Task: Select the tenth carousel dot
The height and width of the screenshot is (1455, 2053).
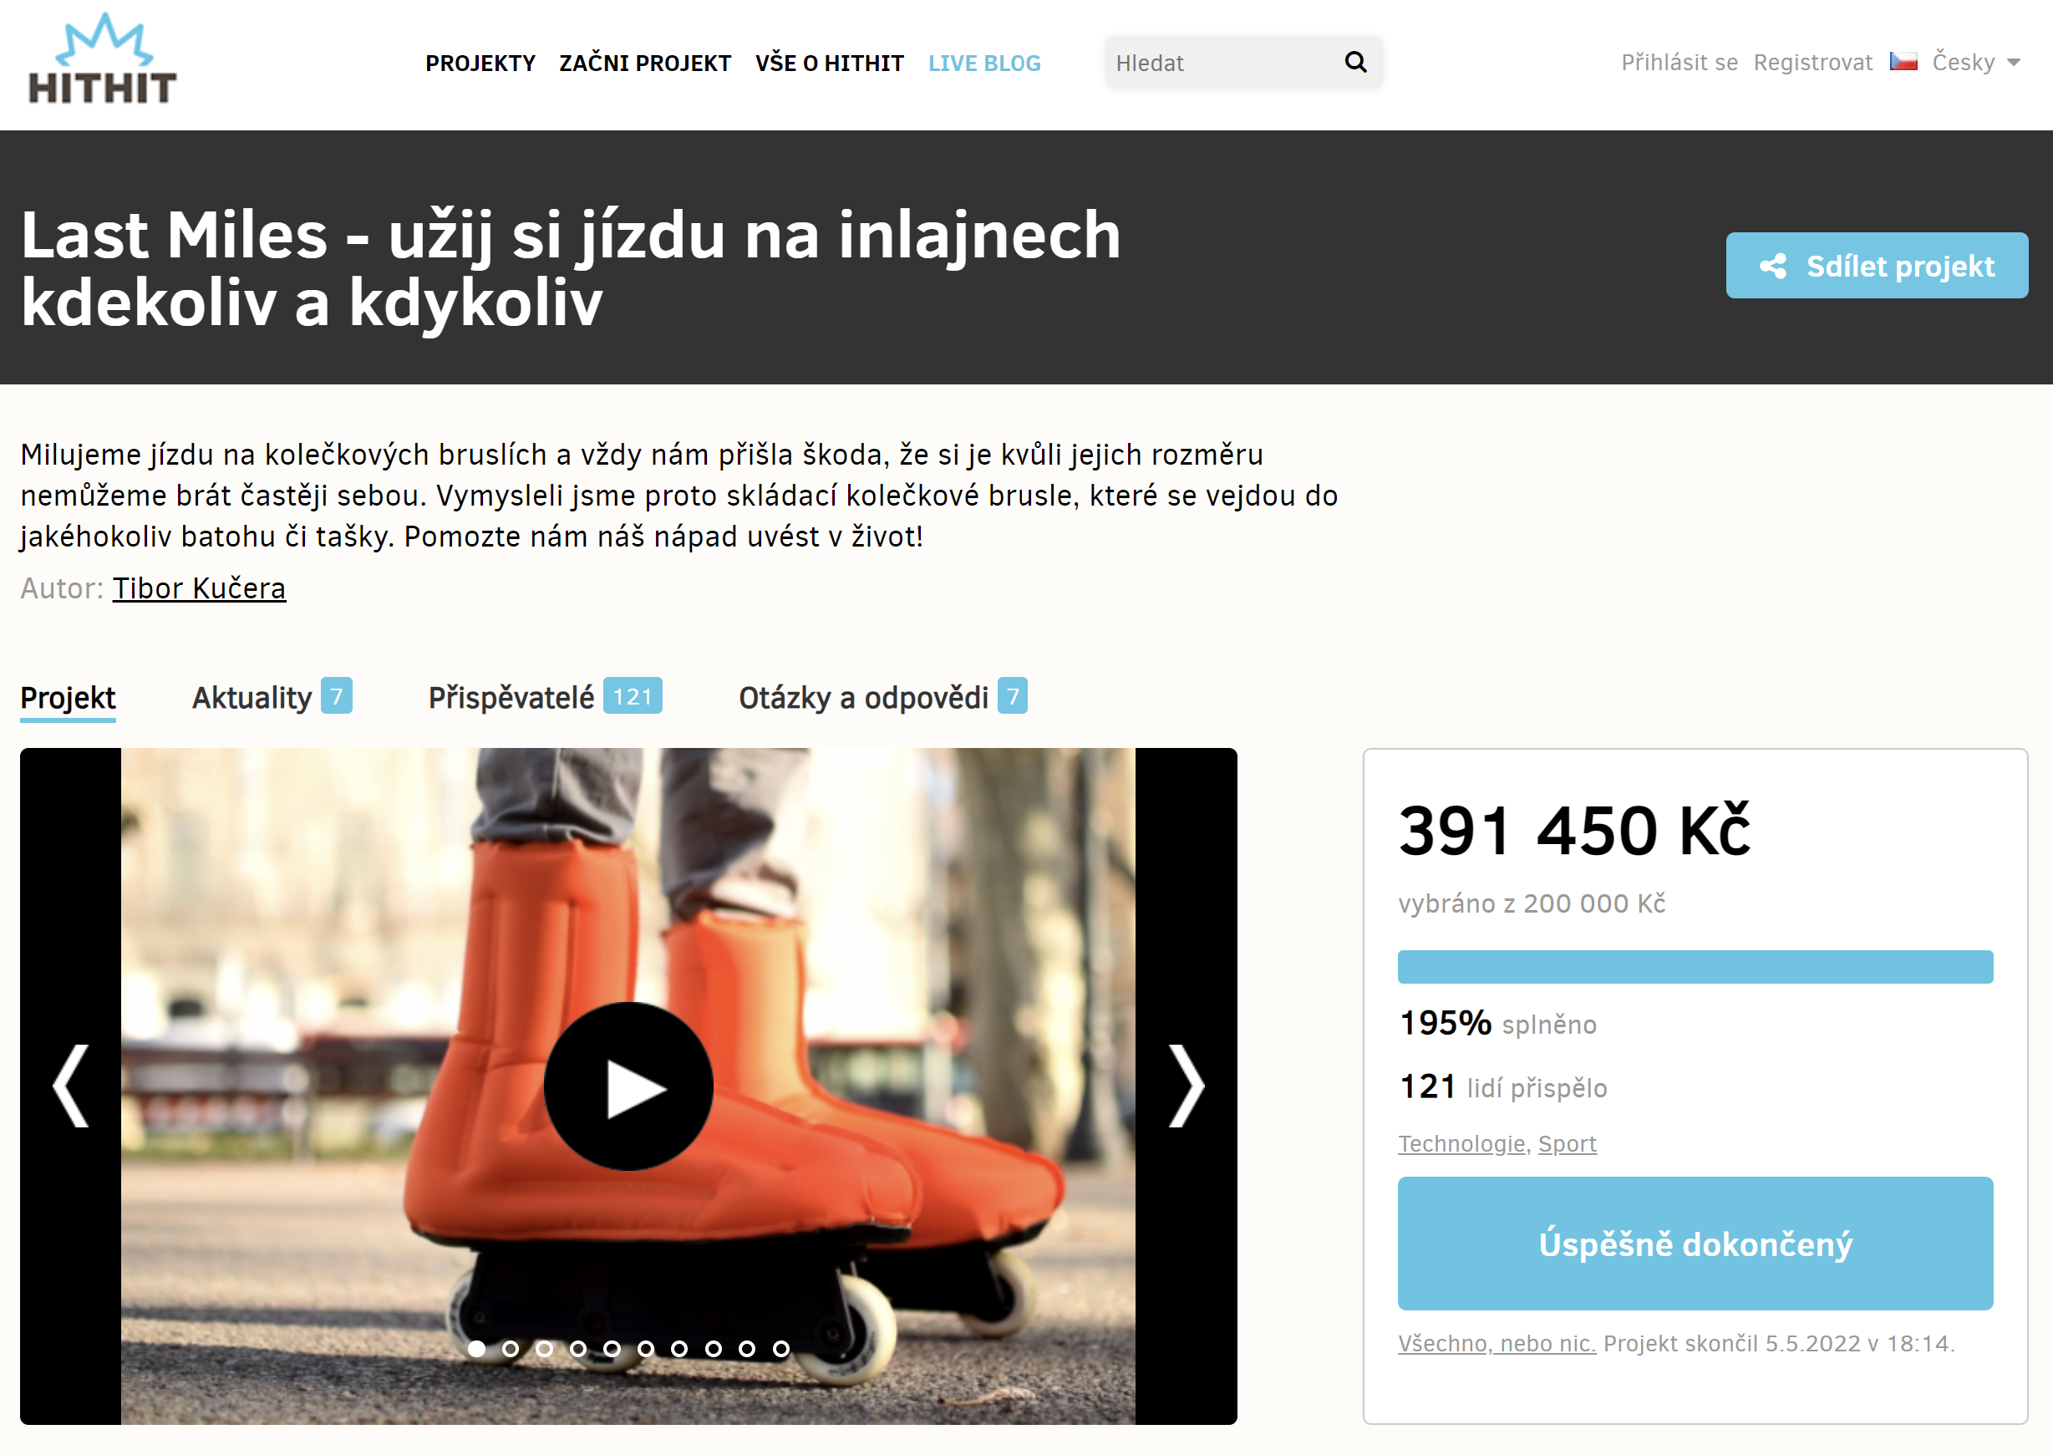Action: [781, 1348]
